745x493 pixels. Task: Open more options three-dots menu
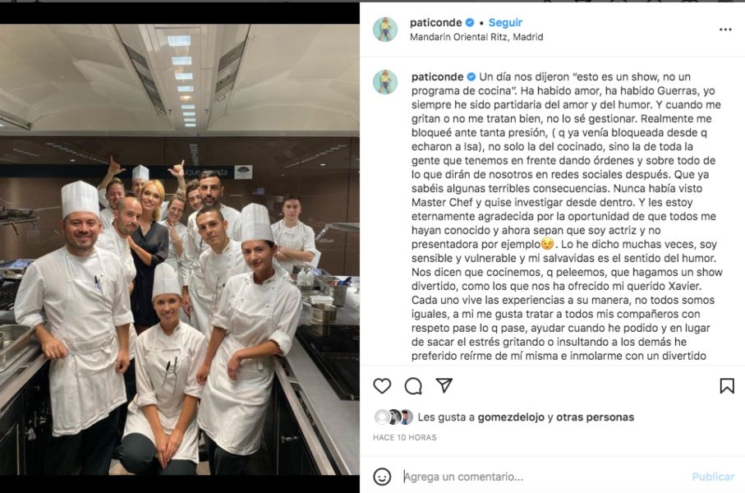pos(725,30)
